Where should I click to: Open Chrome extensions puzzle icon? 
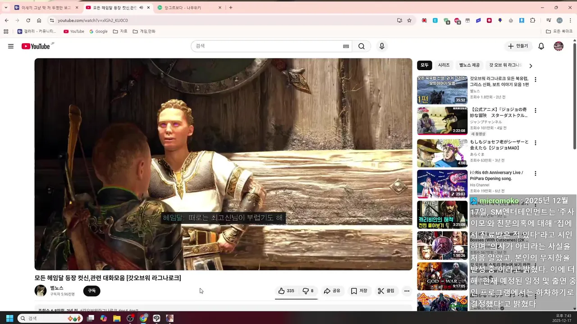(x=533, y=20)
